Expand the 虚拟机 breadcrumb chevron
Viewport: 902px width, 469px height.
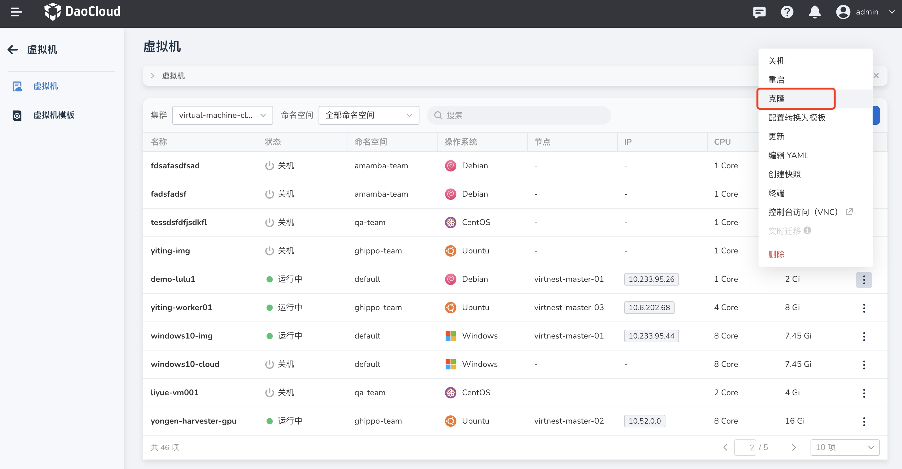pos(152,76)
